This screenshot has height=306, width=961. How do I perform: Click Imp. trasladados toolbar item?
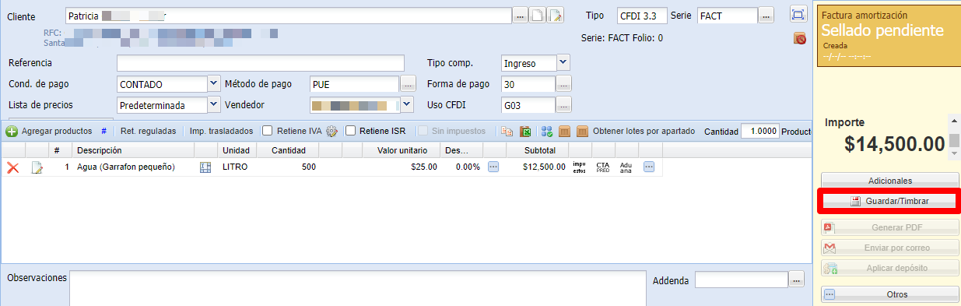tap(221, 132)
